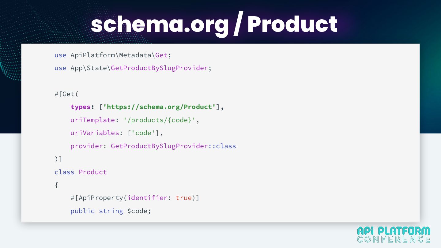This screenshot has height=248, width=441.
Task: Click the '/products/{code}' string value
Action: coord(160,120)
